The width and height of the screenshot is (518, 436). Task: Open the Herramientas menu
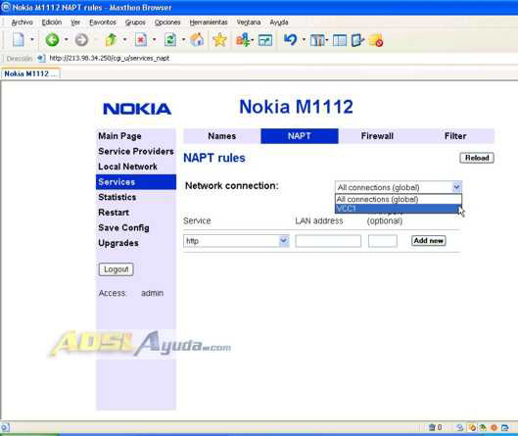(x=209, y=23)
